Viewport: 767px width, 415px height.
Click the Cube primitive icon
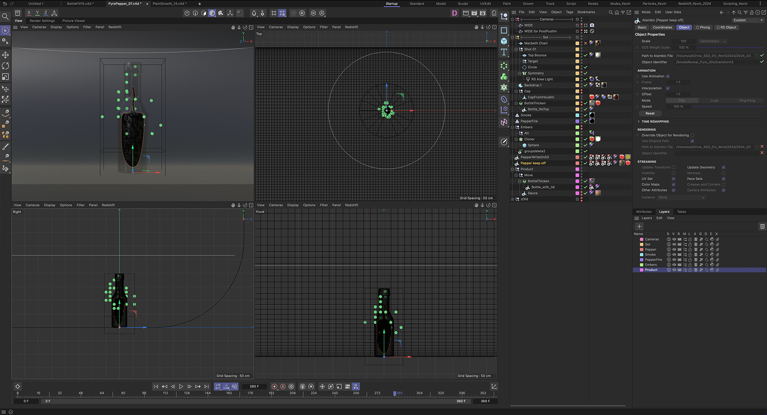pos(504,41)
